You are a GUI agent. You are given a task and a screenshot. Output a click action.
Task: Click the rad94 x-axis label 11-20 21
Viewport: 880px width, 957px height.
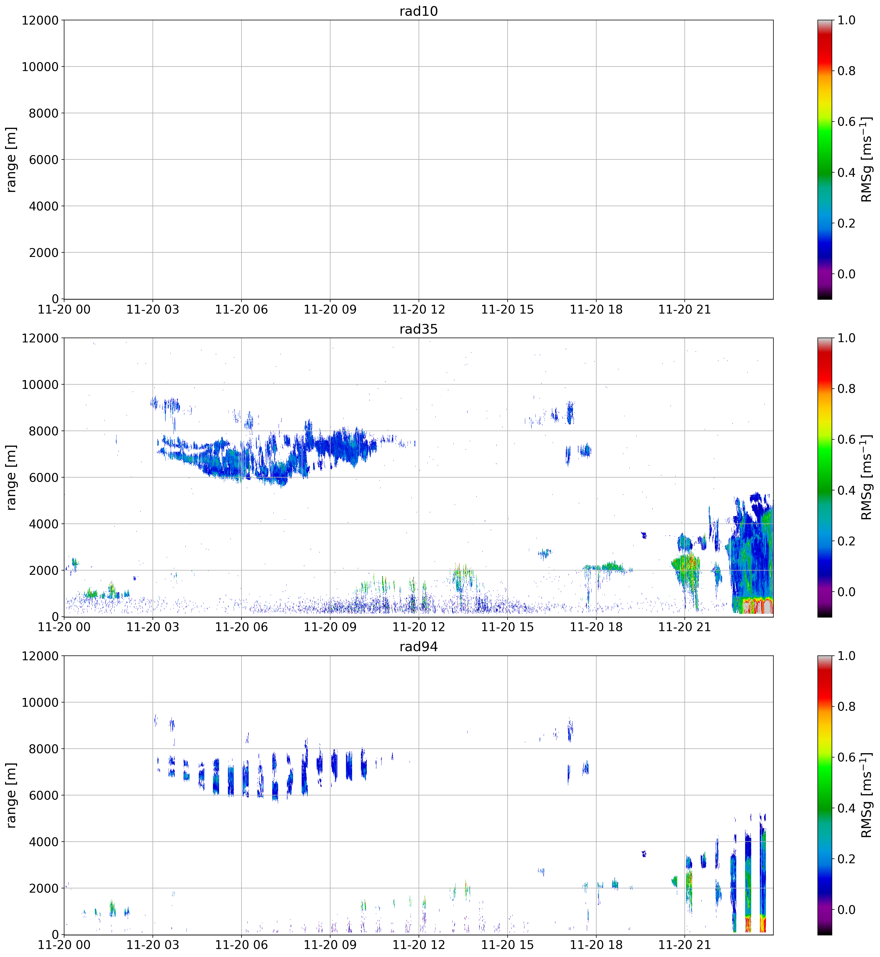click(684, 945)
